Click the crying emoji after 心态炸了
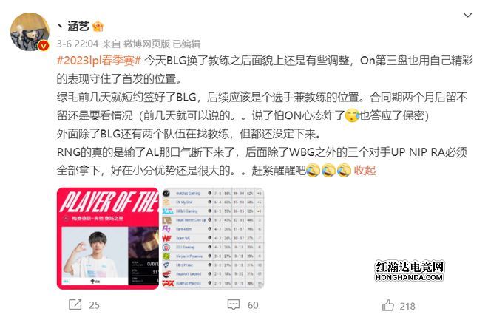 tap(352, 116)
